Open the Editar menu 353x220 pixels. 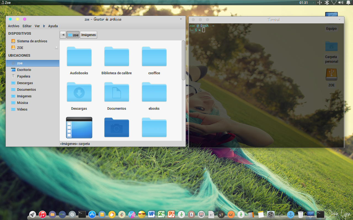[27, 26]
